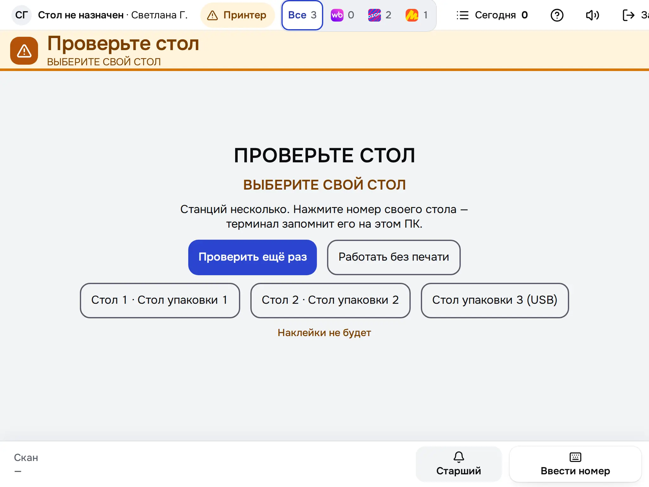
Task: Click the СГ user avatar
Action: click(21, 15)
